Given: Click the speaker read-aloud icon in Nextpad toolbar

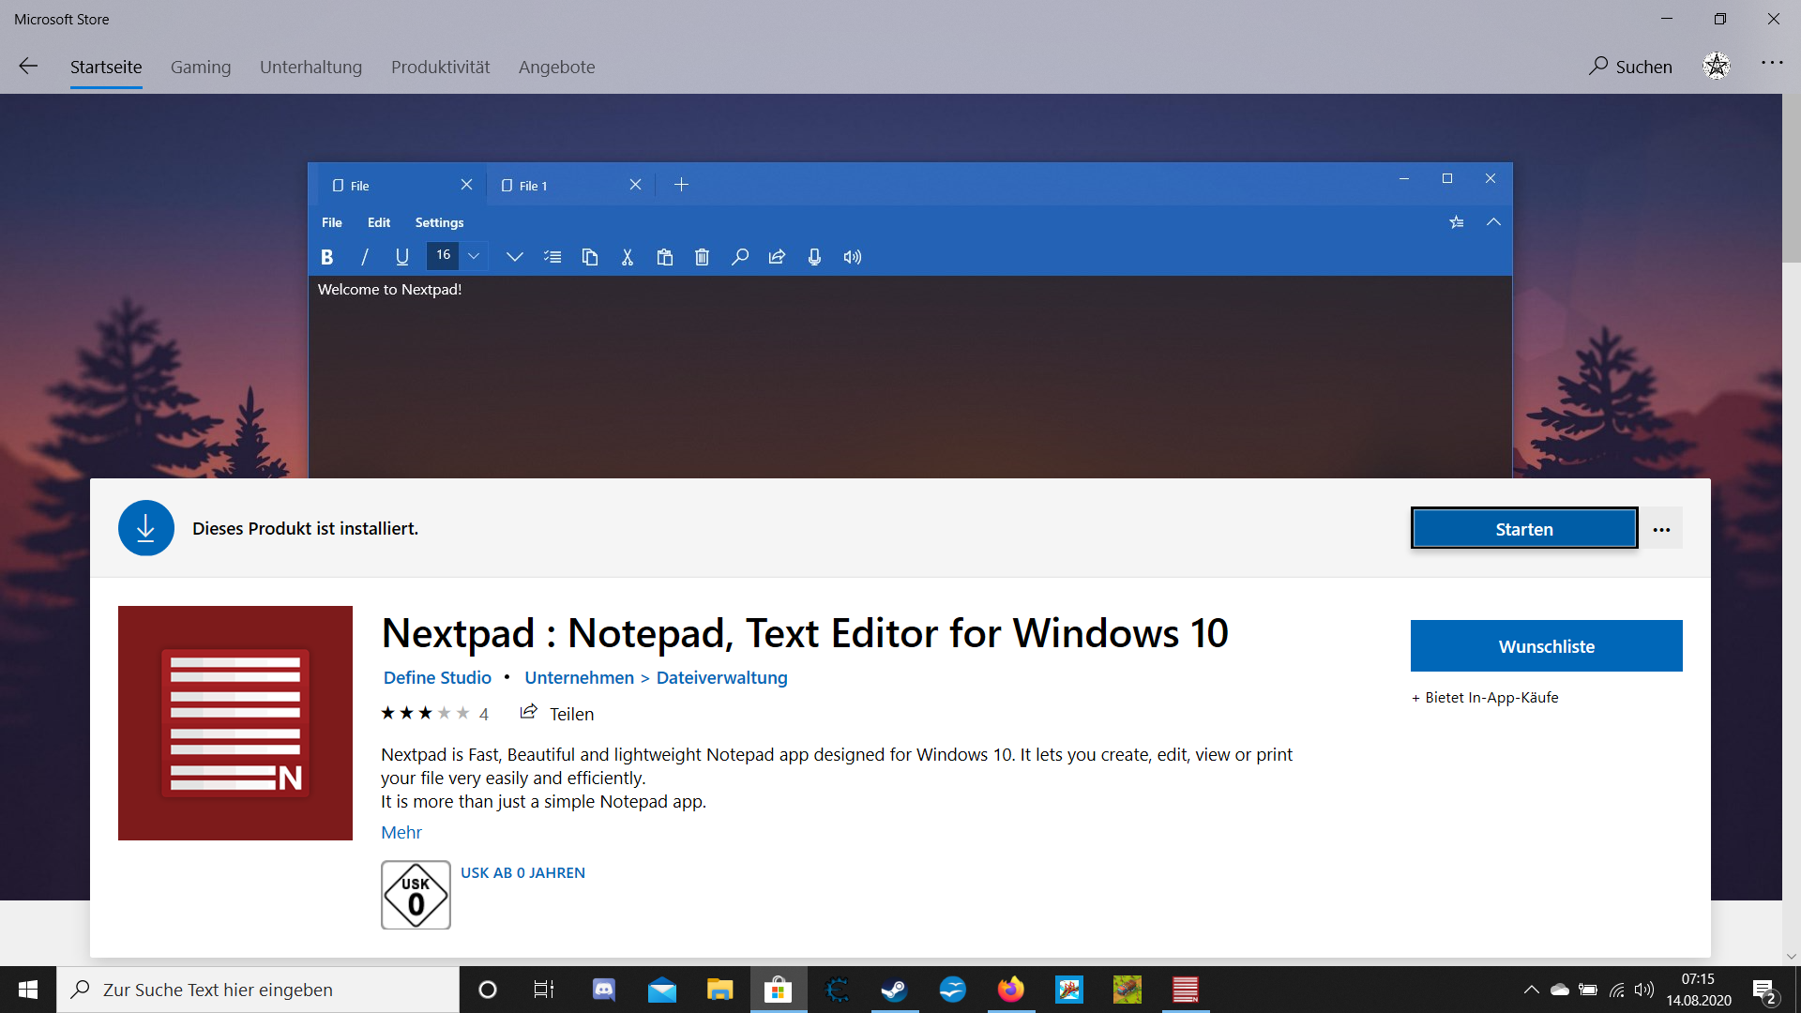Looking at the screenshot, I should [x=852, y=257].
